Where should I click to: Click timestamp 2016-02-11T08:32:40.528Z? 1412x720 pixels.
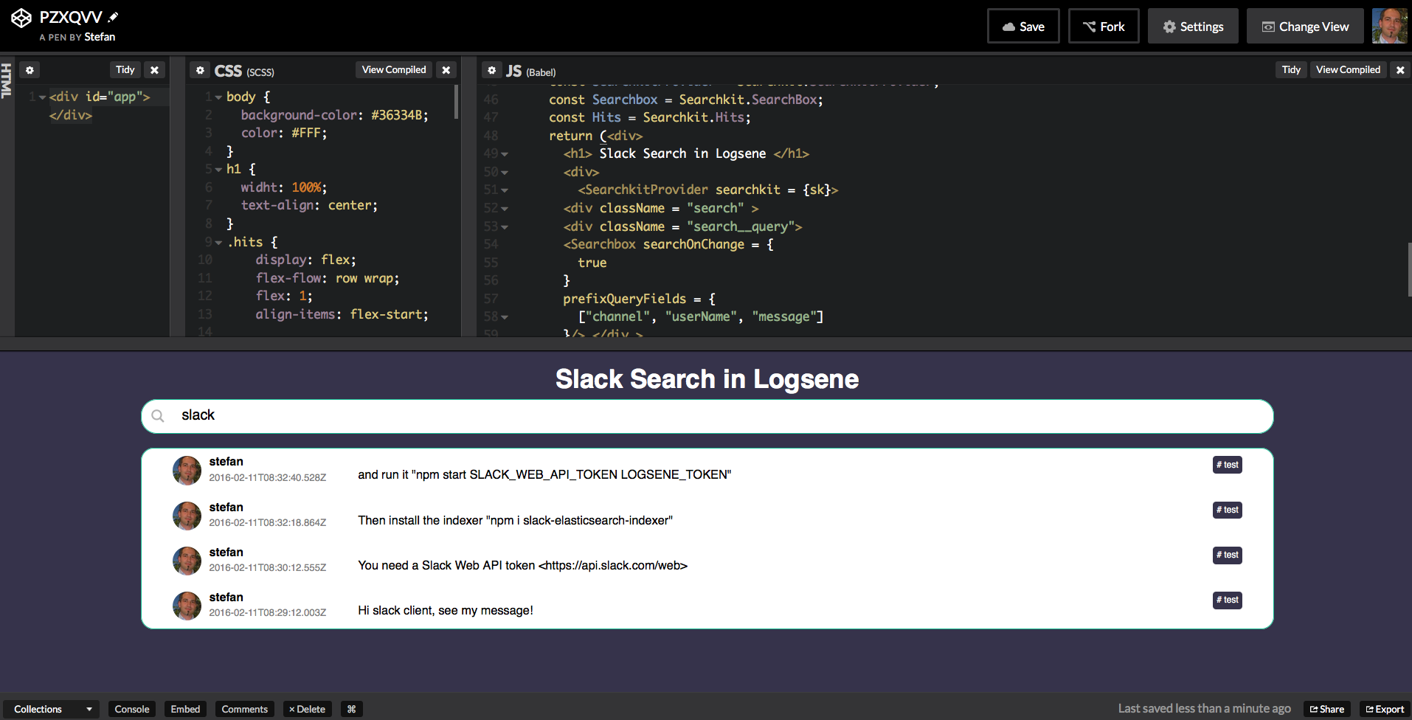(x=268, y=477)
